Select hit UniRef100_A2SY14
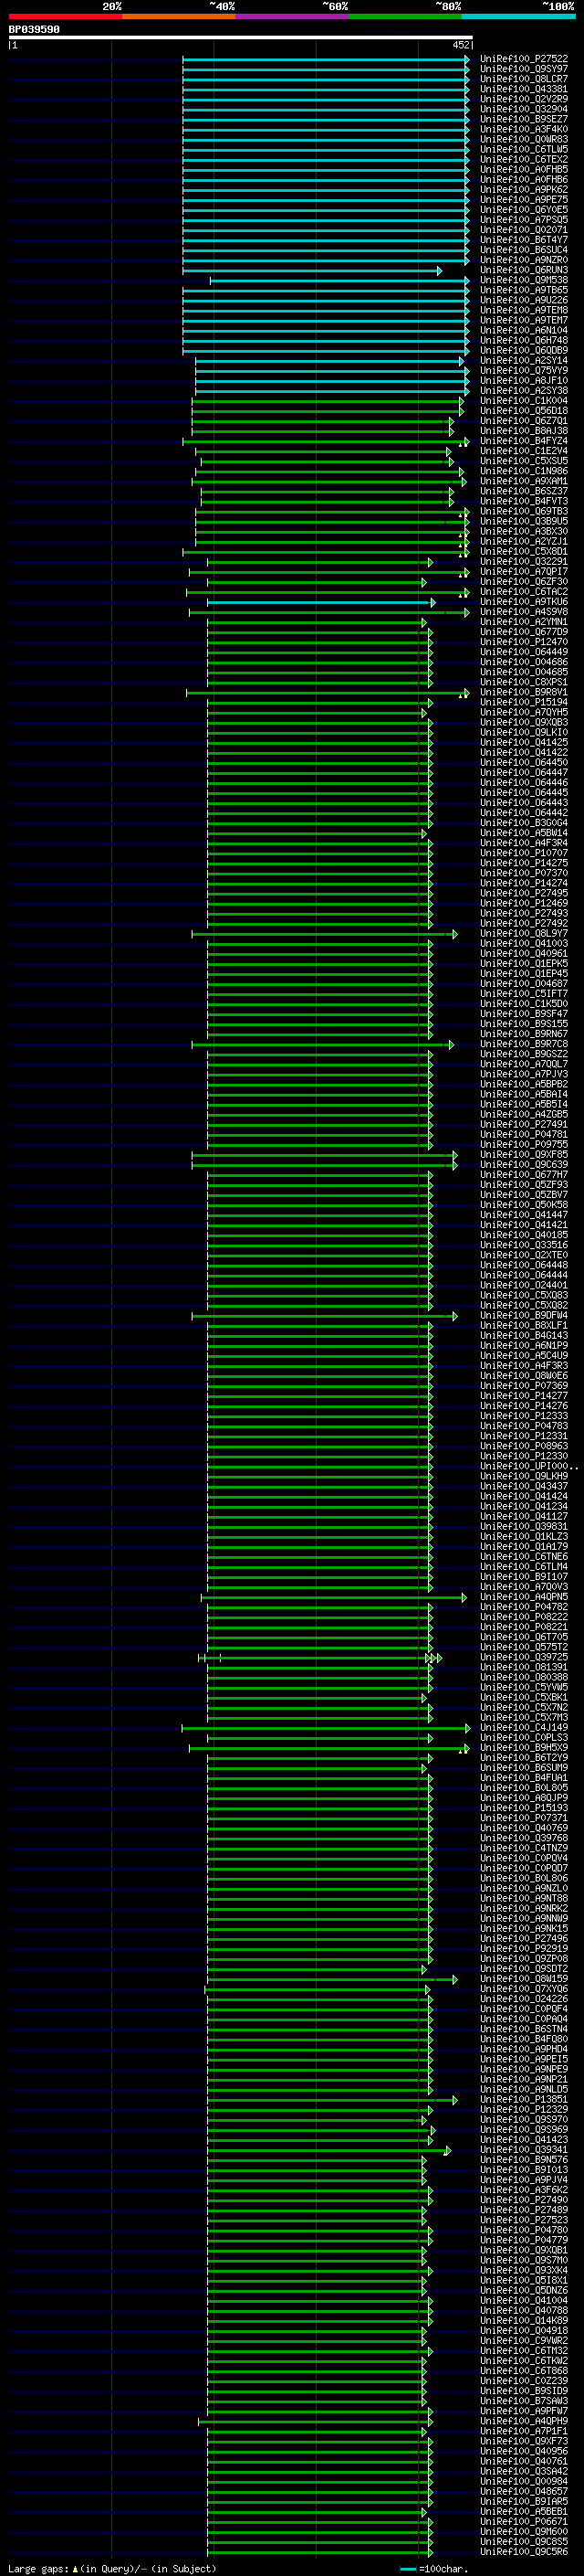 click(523, 361)
